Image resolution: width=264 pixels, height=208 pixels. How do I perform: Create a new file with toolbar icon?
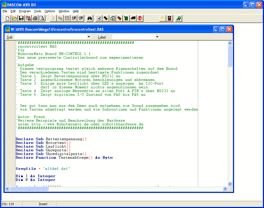coord(7,18)
